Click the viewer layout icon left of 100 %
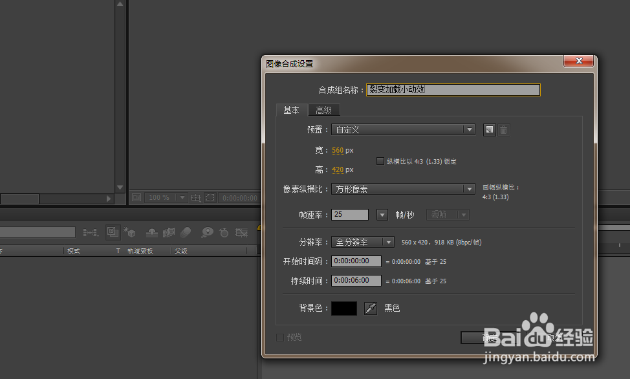630x379 pixels. click(136, 197)
